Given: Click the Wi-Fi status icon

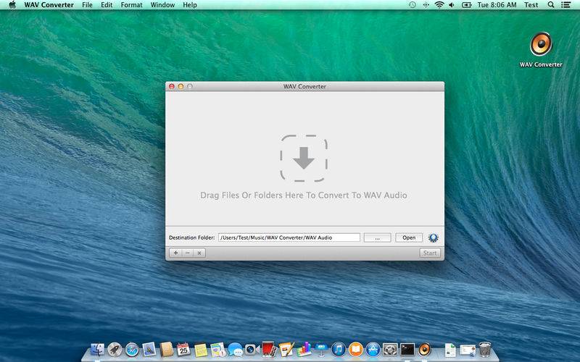Looking at the screenshot, I should pyautogui.click(x=439, y=5).
